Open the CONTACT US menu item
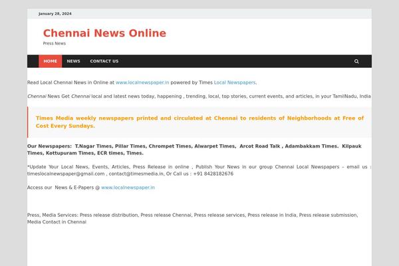Screen dimensions: 399x266 [104, 61]
